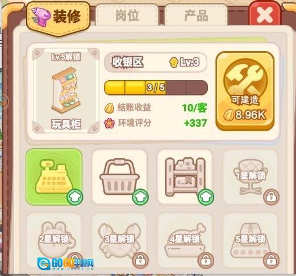
Task: Switch to the 岗位 tab
Action: pos(127,15)
